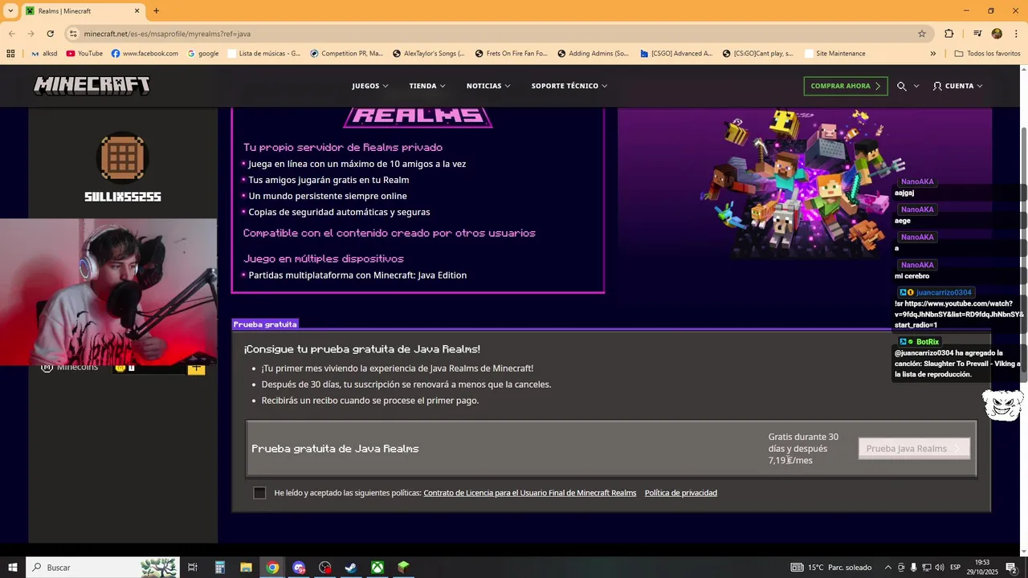Open the CUENTA account dropdown
This screenshot has height=578, width=1028.
957,86
